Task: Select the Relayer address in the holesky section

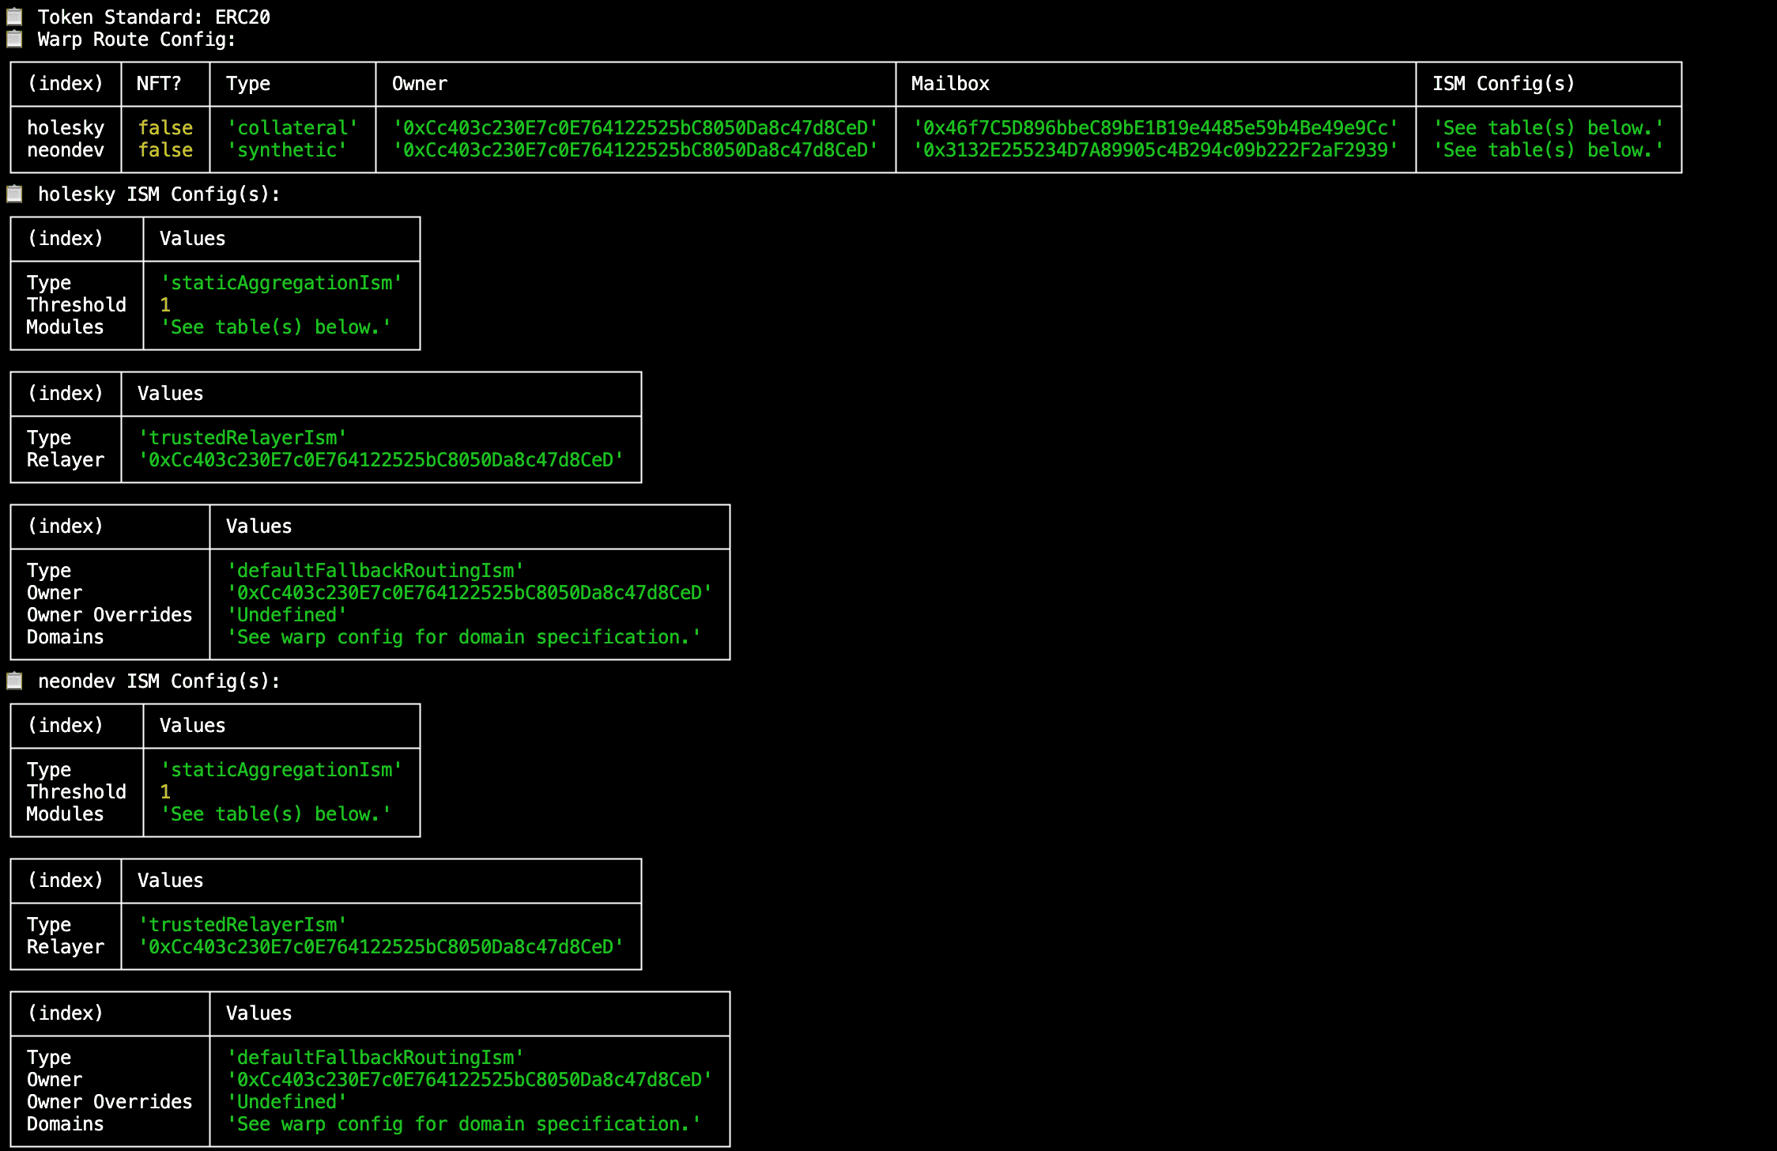Action: [381, 460]
